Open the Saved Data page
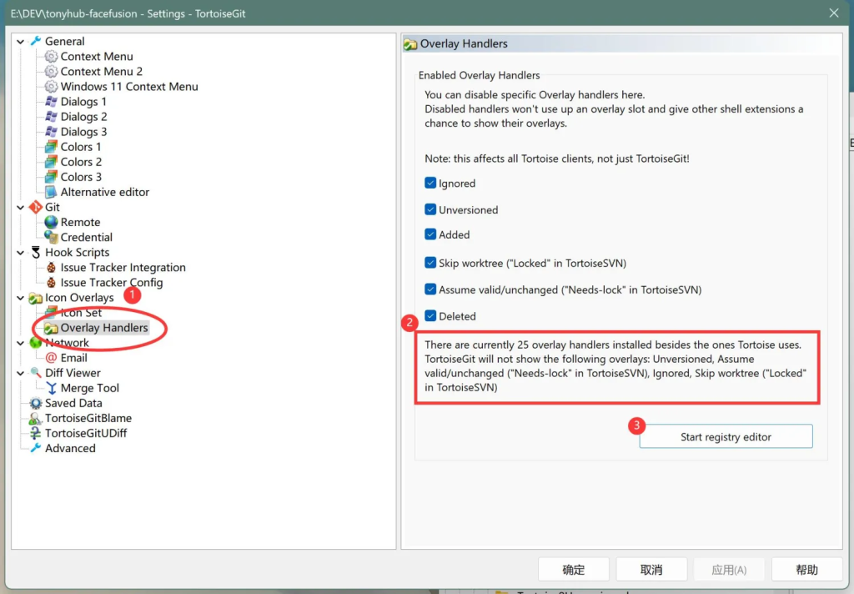 pos(73,403)
